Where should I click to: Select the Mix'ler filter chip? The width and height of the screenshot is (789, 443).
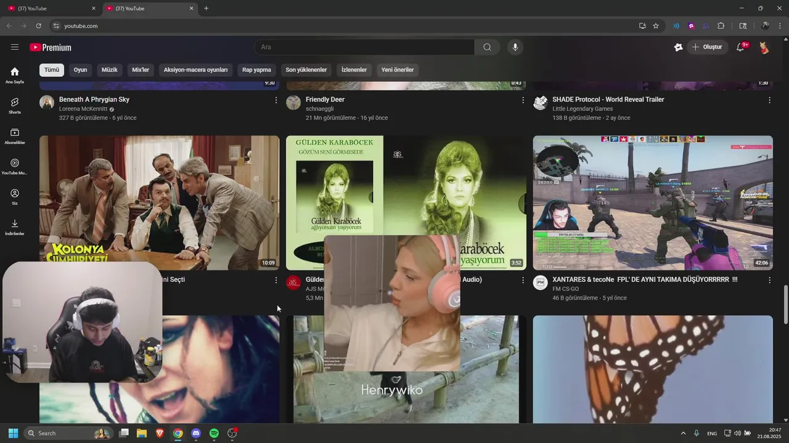(x=141, y=70)
